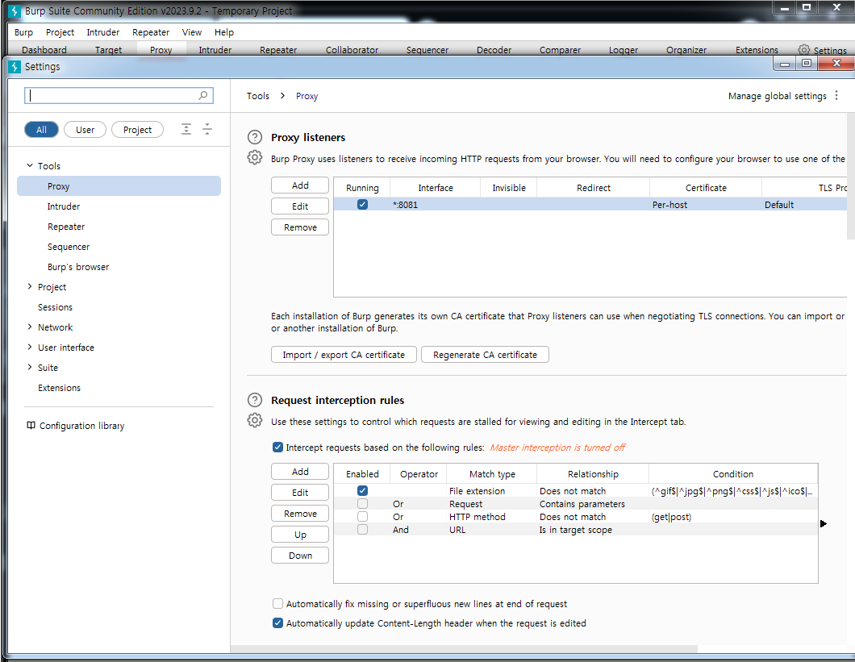Click the Settings gear in main Burp window
Screen dimensions: 855x662
pyautogui.click(x=803, y=50)
